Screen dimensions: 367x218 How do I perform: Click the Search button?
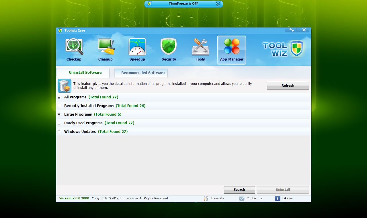[x=239, y=190]
